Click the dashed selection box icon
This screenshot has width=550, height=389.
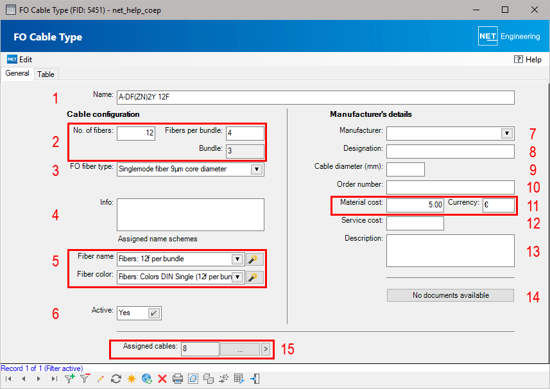[193, 379]
